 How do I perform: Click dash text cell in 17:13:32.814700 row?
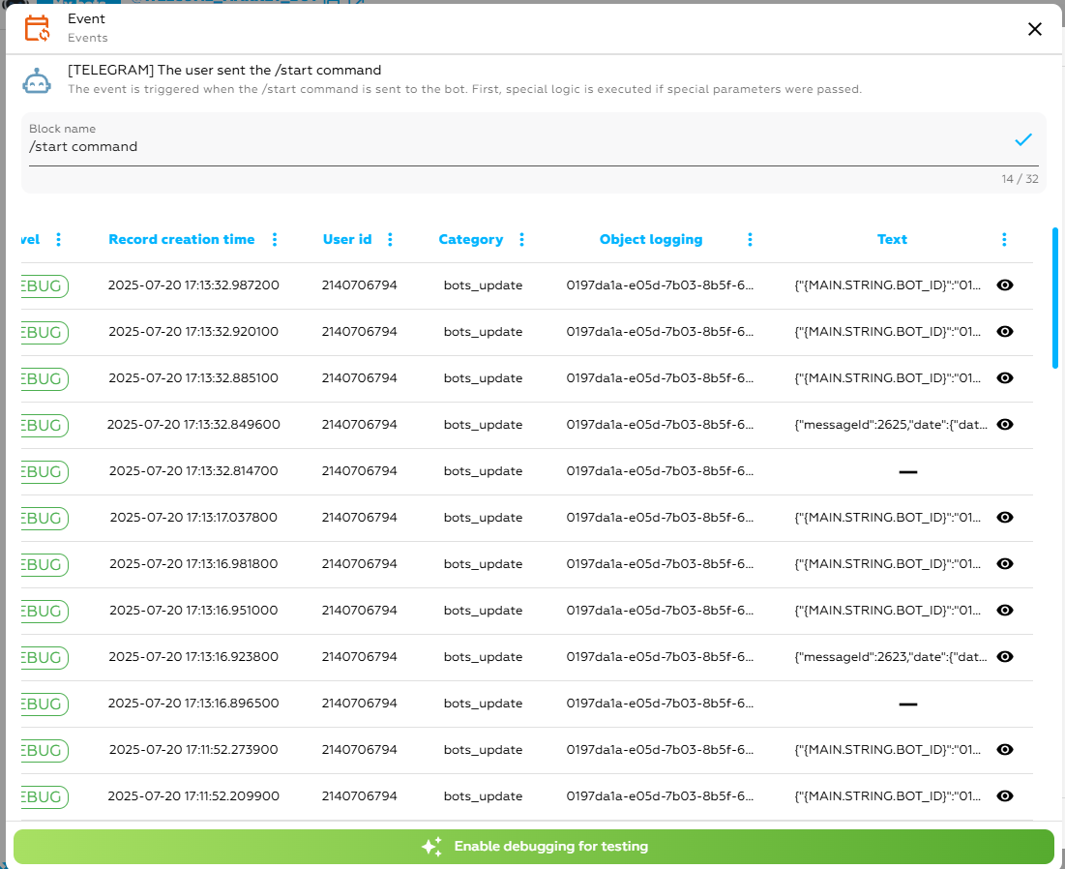908,471
